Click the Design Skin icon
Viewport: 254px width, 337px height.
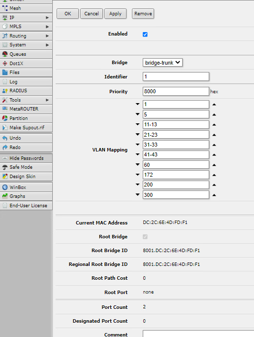coord(5,177)
